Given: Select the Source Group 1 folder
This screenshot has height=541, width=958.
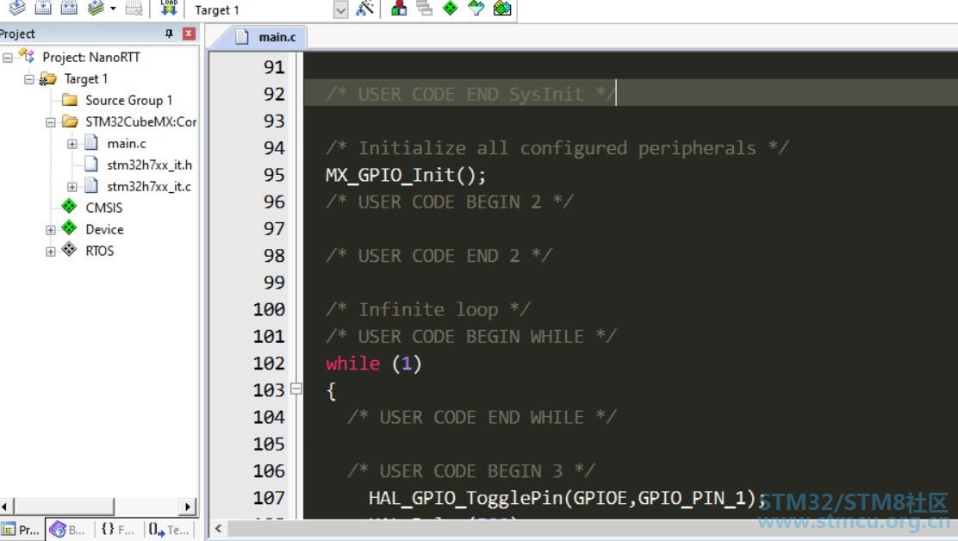Looking at the screenshot, I should coord(128,100).
